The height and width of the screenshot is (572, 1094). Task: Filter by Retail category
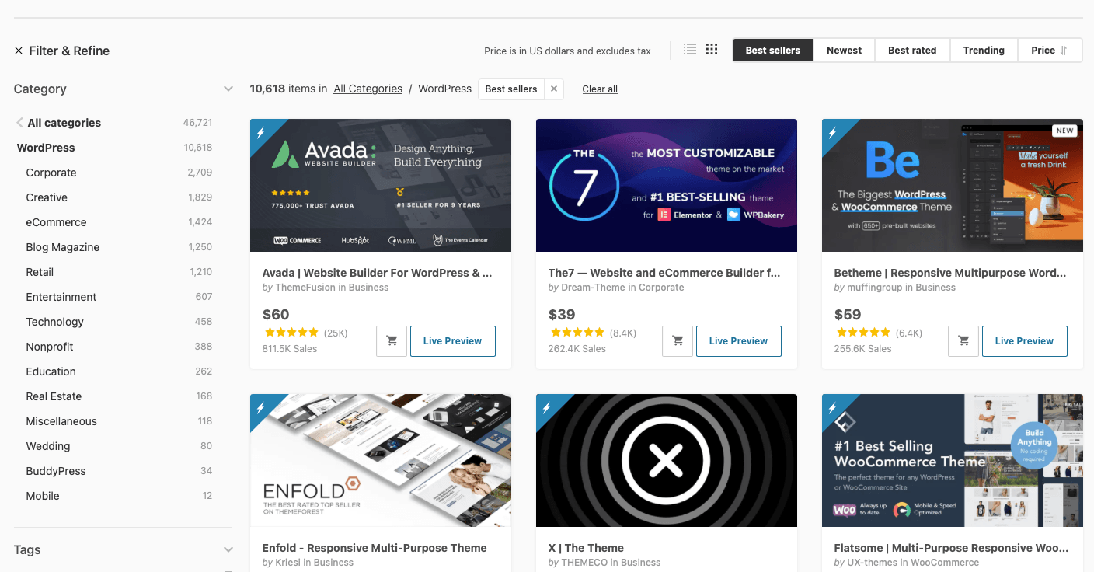[x=40, y=272]
